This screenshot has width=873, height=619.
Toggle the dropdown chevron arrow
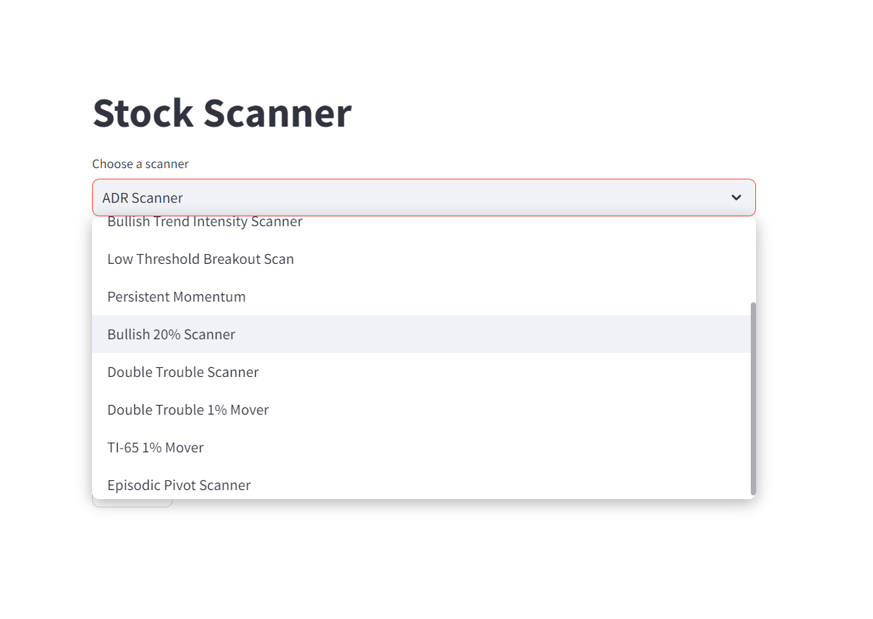click(736, 198)
